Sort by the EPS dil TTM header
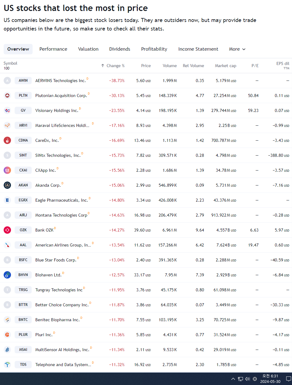Screen dimensions: 292x385 283,66
